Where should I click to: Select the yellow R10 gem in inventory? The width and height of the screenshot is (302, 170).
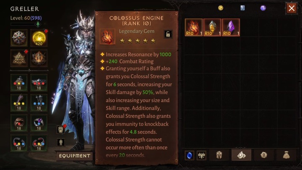click(212, 27)
